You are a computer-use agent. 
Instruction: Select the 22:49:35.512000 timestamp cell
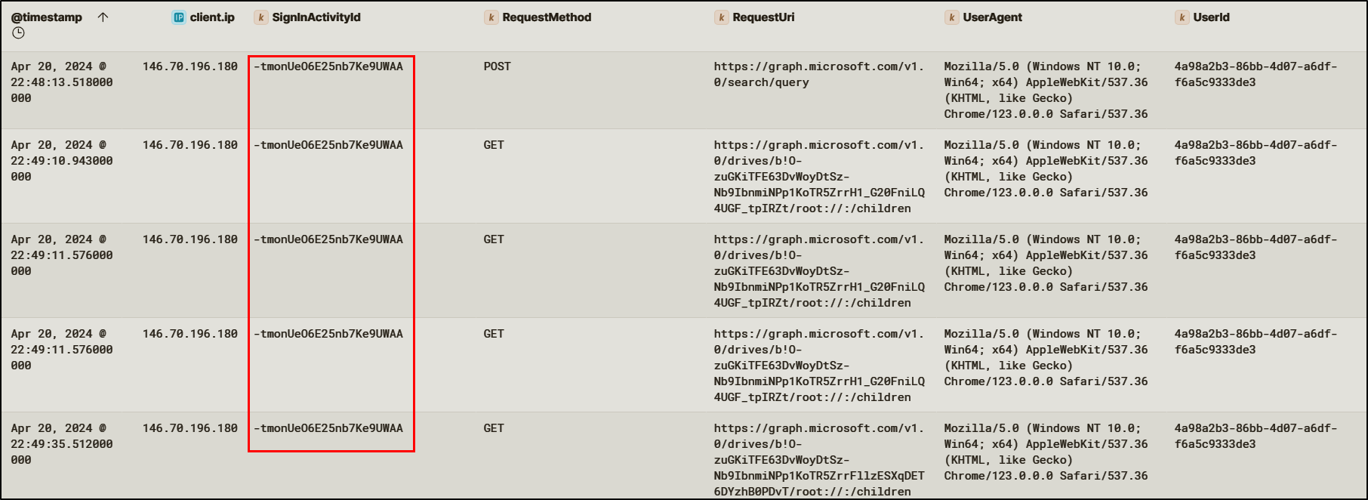(x=62, y=444)
